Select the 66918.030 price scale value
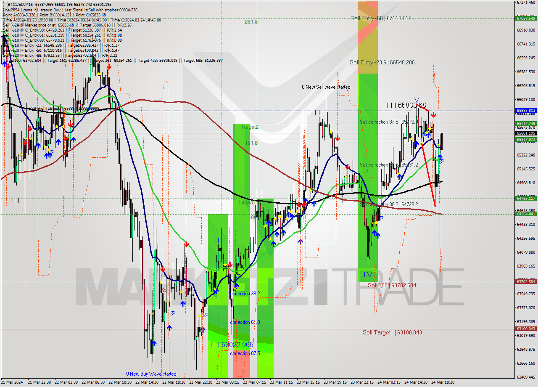The height and width of the screenshot is (387, 538). pos(526,30)
